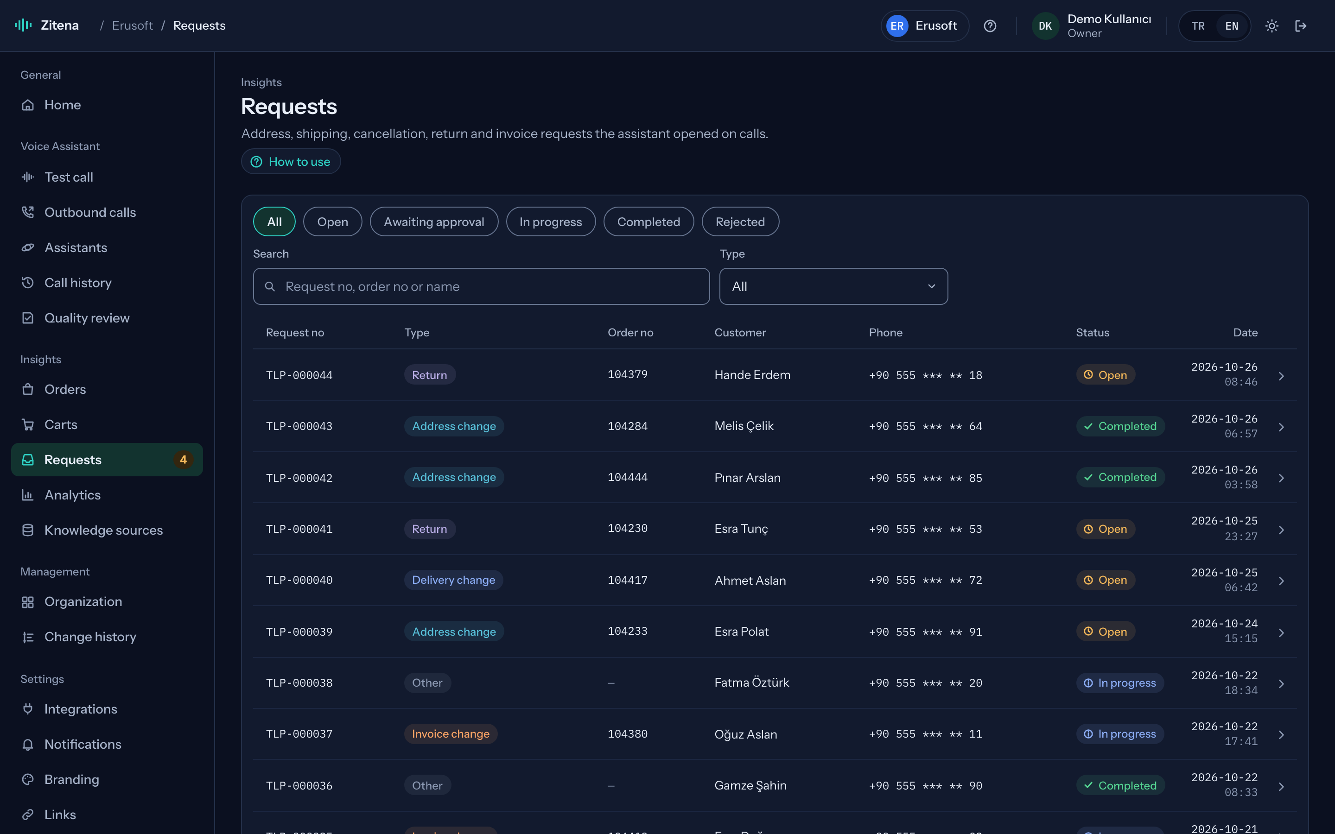The width and height of the screenshot is (1335, 834).
Task: Switch language to EN
Action: 1231,26
